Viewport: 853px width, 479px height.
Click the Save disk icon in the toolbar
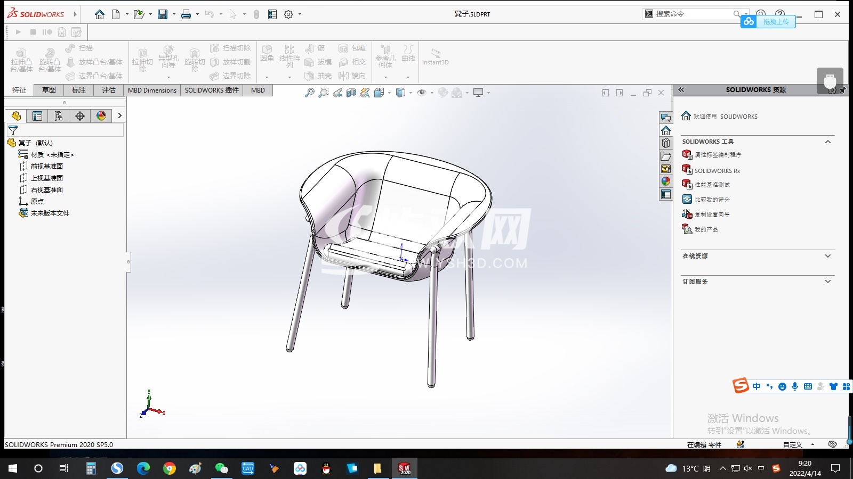click(x=163, y=14)
